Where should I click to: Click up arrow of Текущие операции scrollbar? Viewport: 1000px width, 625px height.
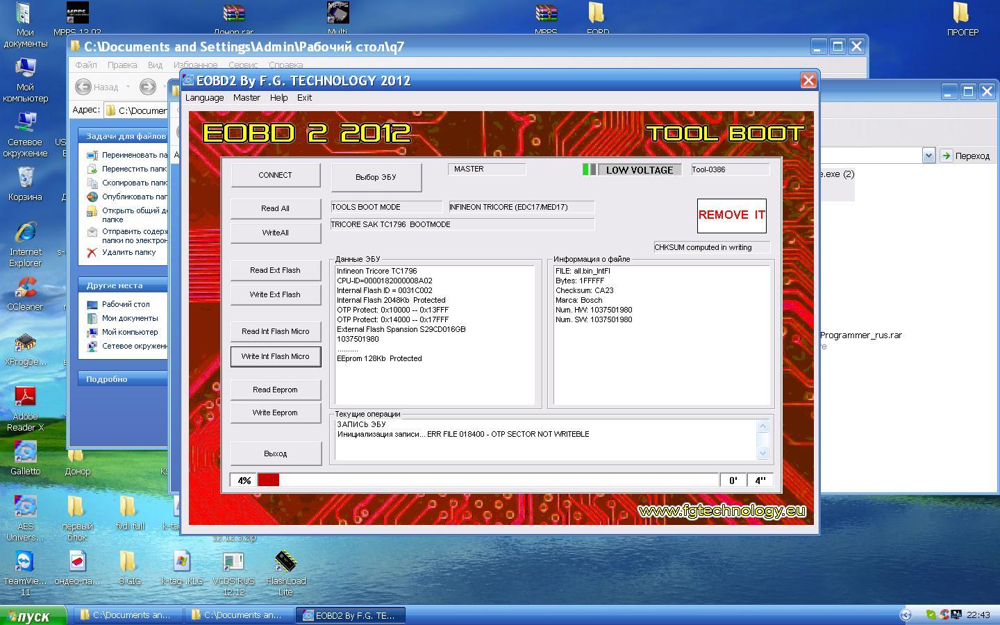click(x=762, y=426)
